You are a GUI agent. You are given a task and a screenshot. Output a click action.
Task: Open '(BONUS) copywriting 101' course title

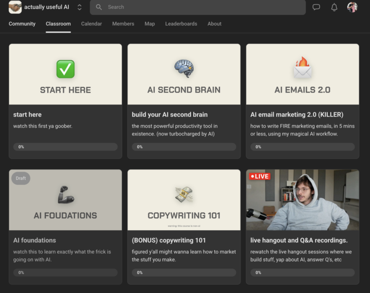(x=169, y=240)
